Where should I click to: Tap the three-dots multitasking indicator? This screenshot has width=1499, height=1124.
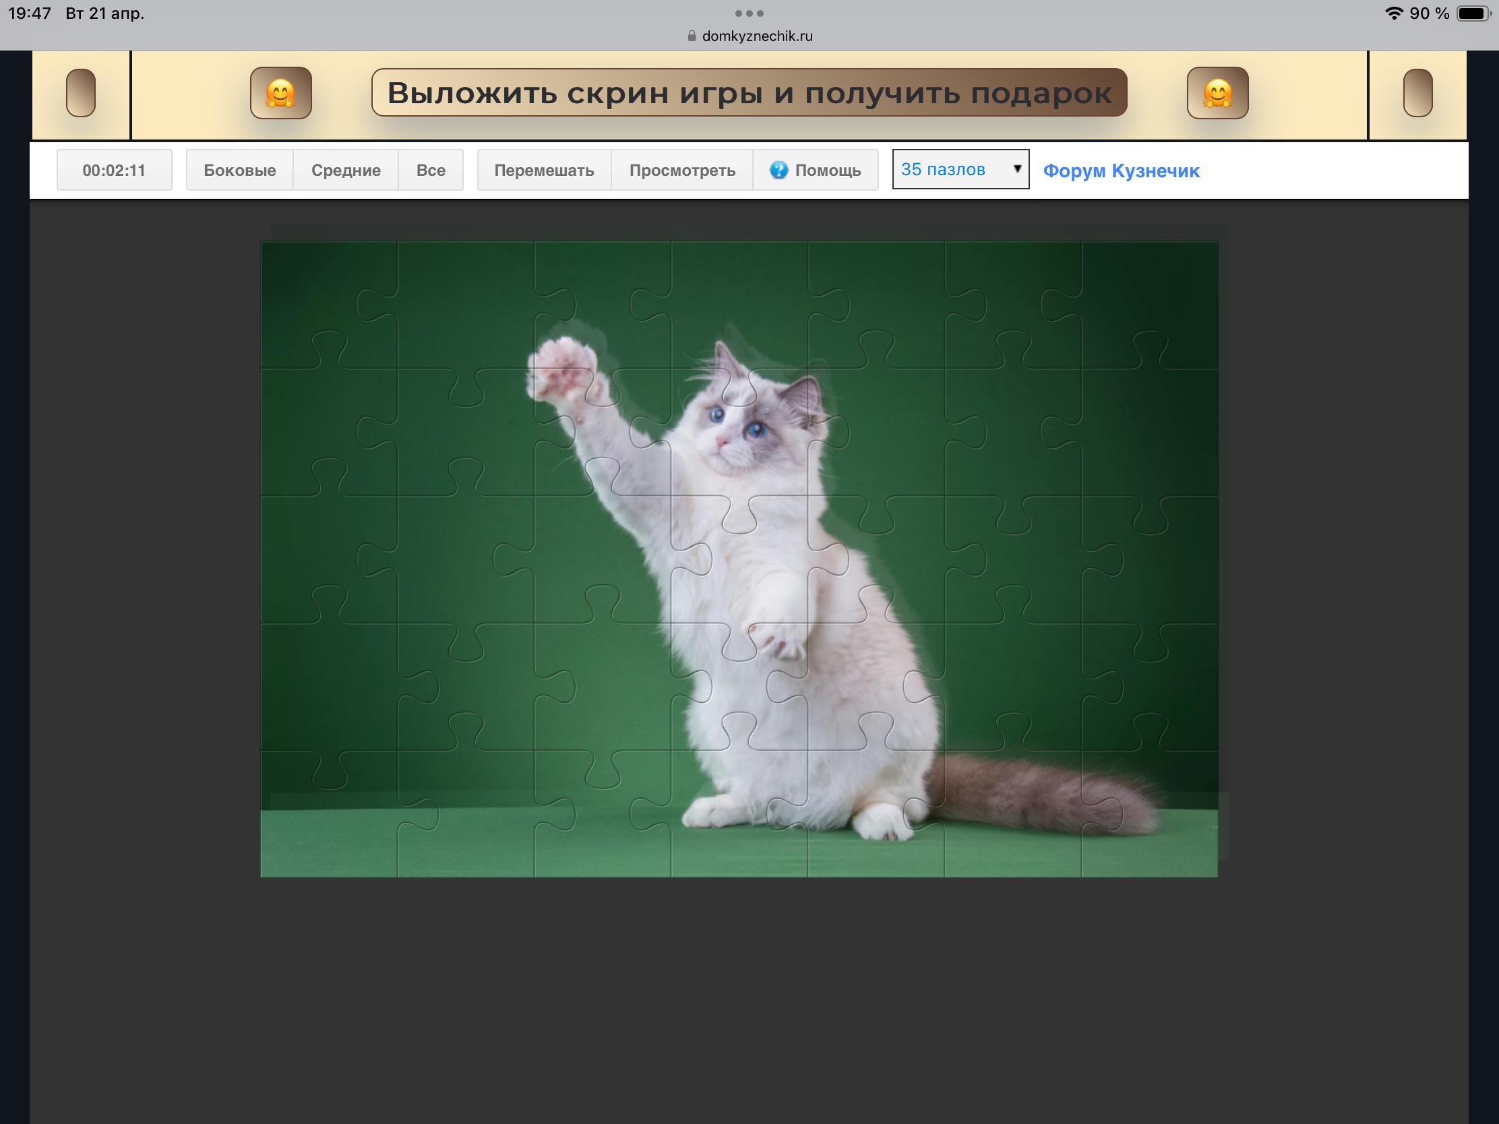(749, 13)
